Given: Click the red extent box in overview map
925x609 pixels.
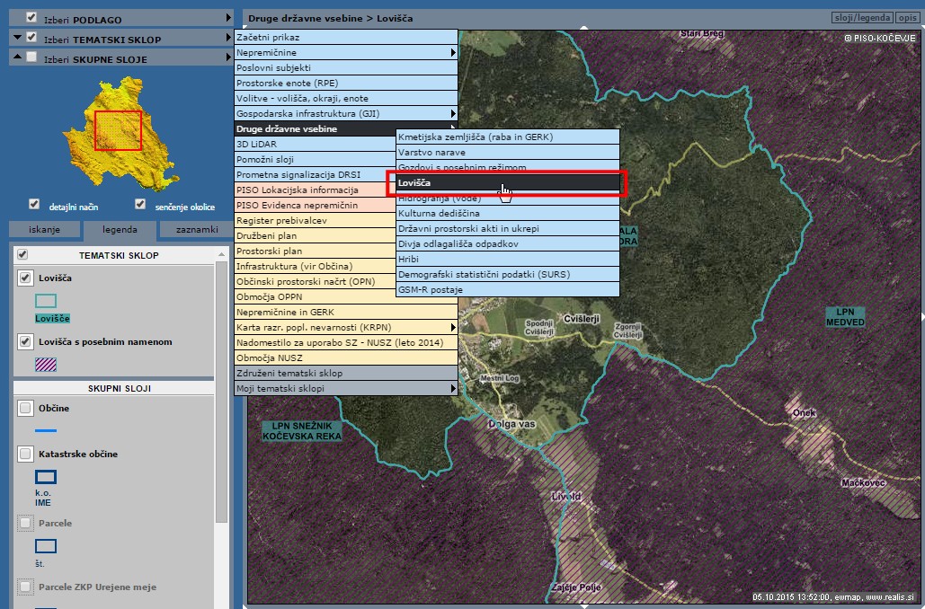Looking at the screenshot, I should pos(118,130).
